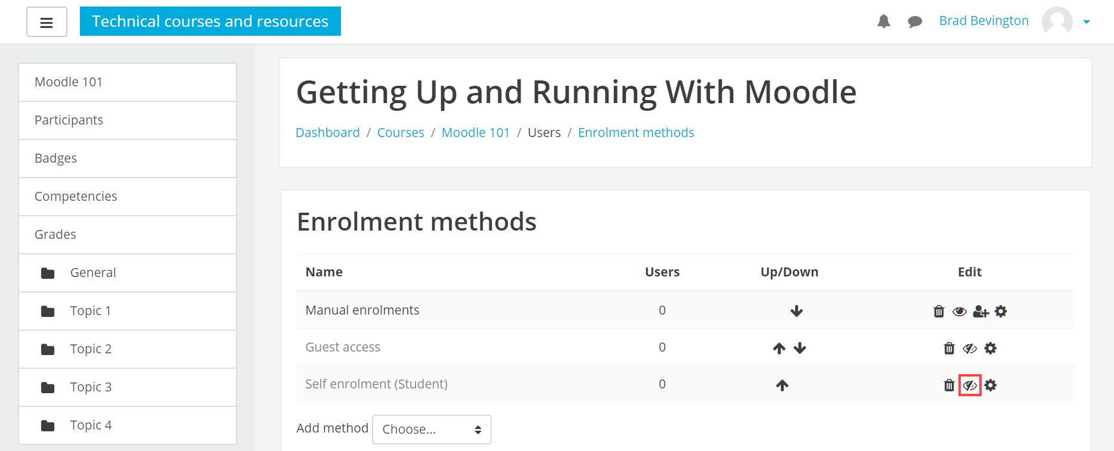Move Self enrolment (Student) up
This screenshot has height=451, width=1114.
coord(782,385)
